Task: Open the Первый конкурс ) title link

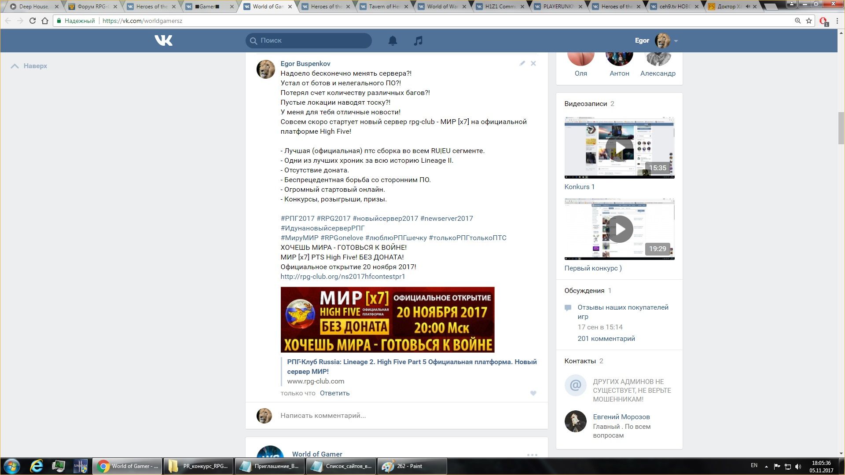Action: tap(593, 268)
